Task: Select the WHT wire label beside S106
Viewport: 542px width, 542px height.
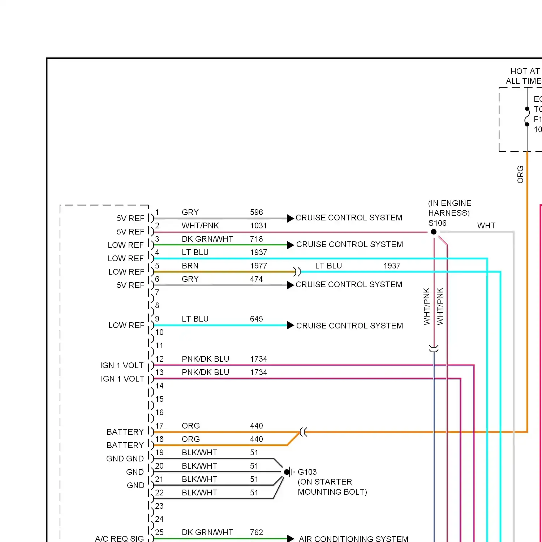Action: 486,226
